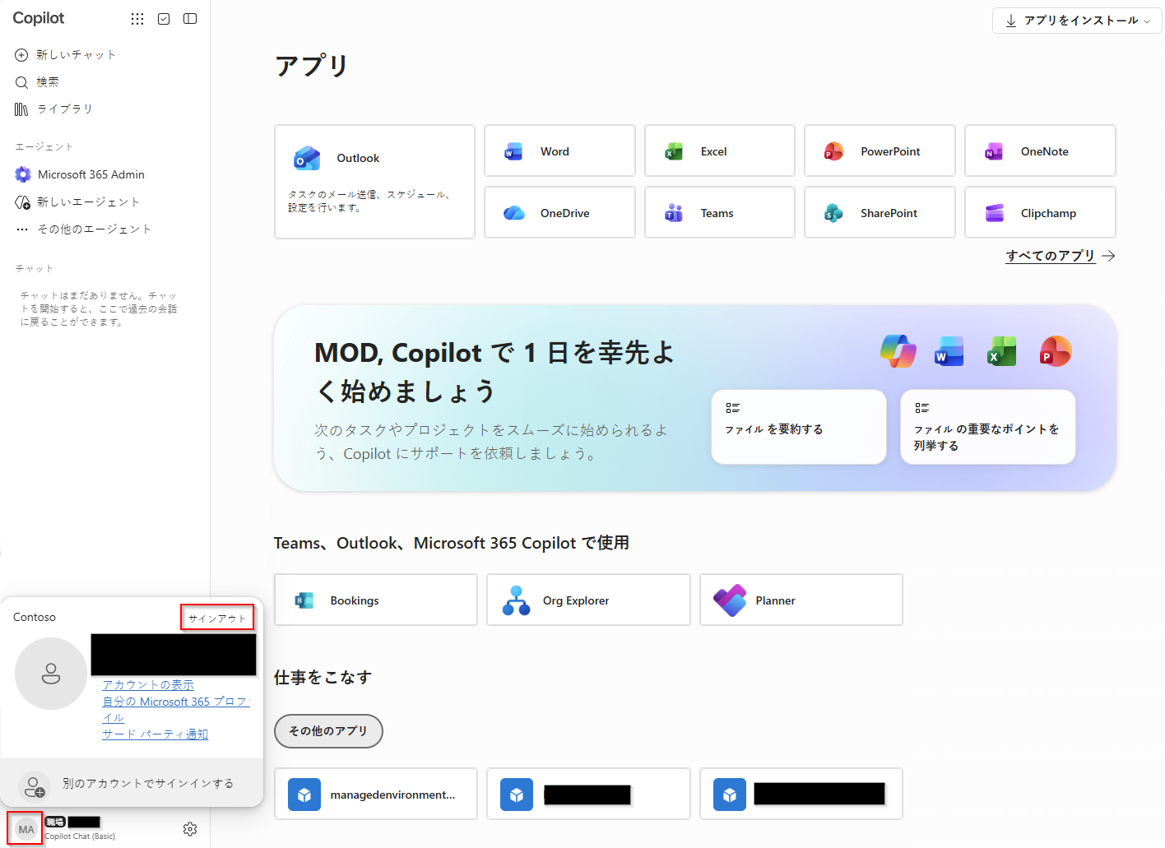Viewport: 1165px width, 848px height.
Task: Open the サード パーティ通知 link
Action: click(x=155, y=734)
